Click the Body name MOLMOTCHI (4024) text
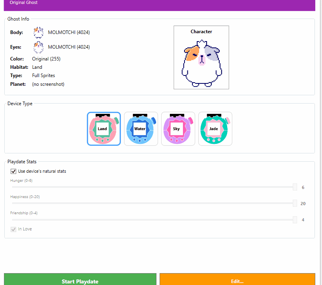Image resolution: width=322 pixels, height=285 pixels. pyautogui.click(x=69, y=32)
